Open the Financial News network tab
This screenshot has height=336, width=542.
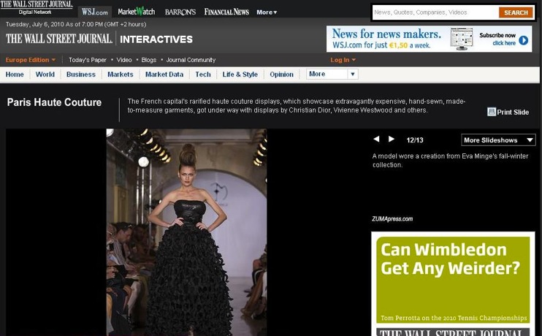click(x=226, y=12)
